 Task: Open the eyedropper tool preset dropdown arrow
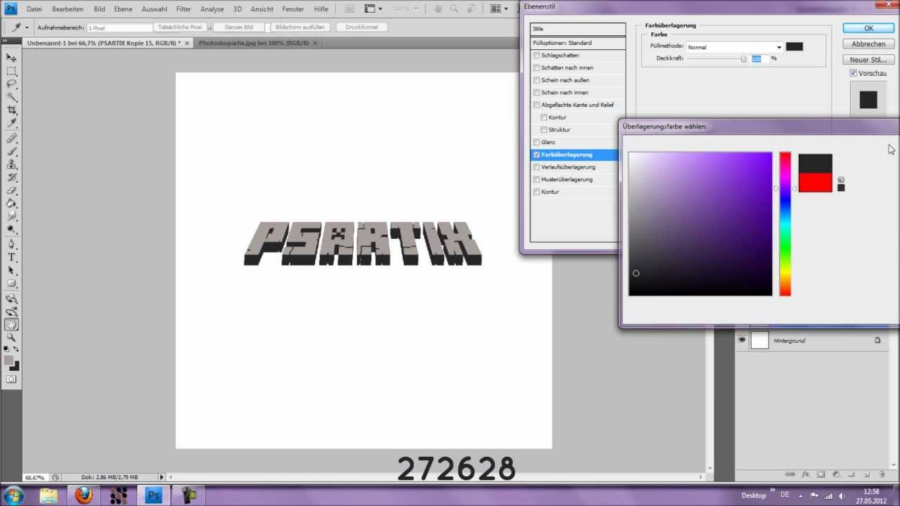(27, 27)
